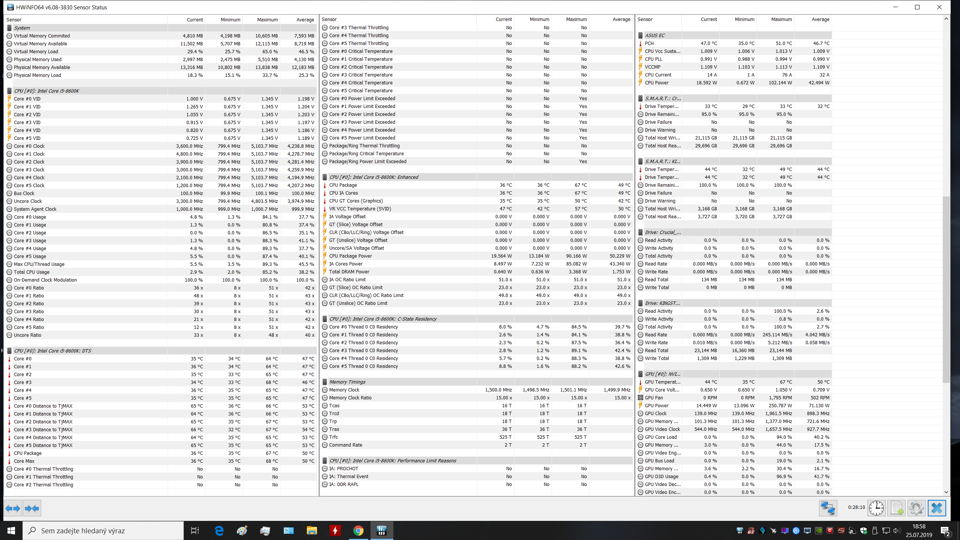Select the CPU Package Power sensor row
960x540 pixels.
[350, 256]
